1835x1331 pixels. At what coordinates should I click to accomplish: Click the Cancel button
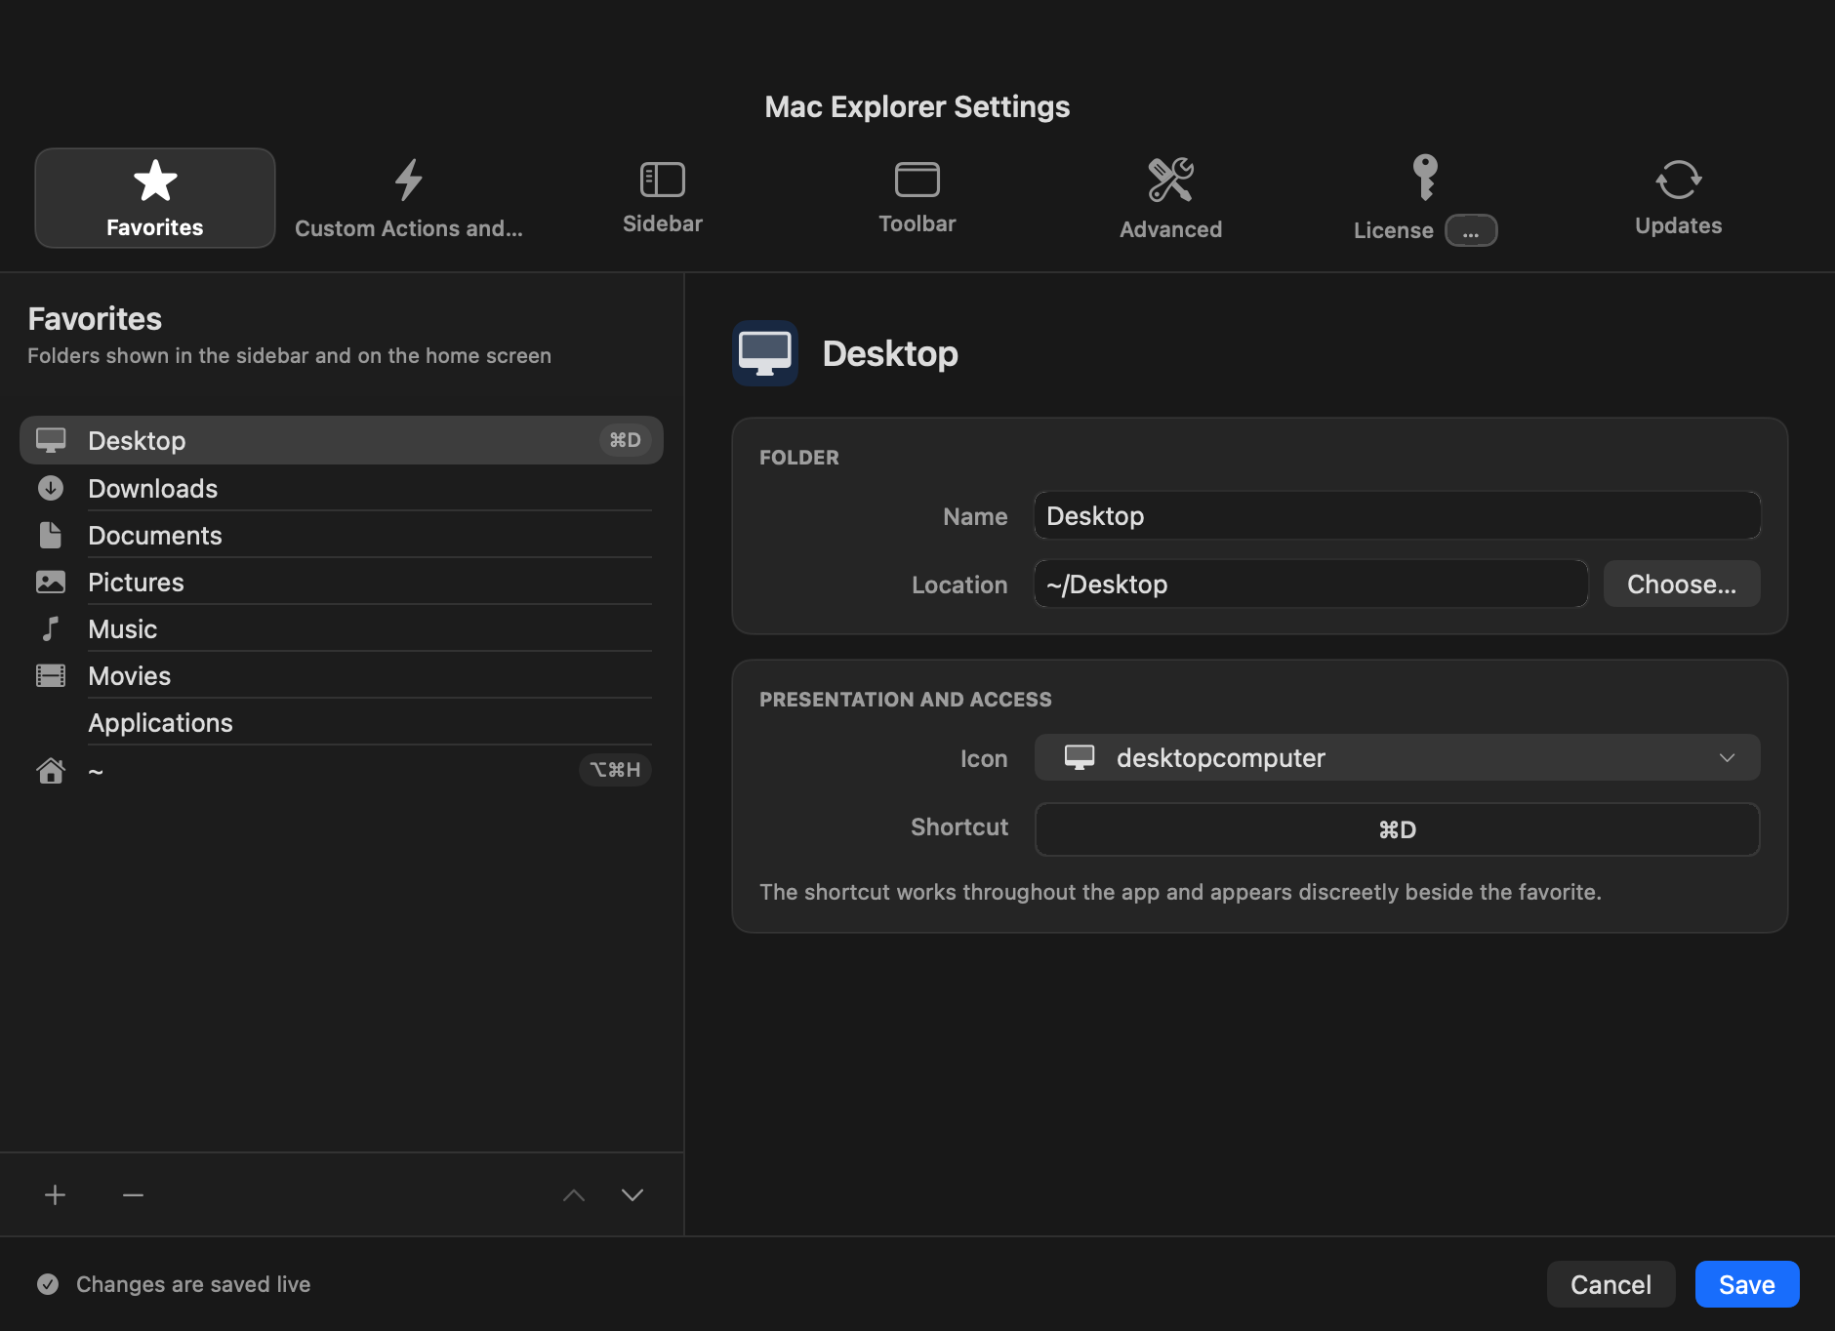1611,1284
